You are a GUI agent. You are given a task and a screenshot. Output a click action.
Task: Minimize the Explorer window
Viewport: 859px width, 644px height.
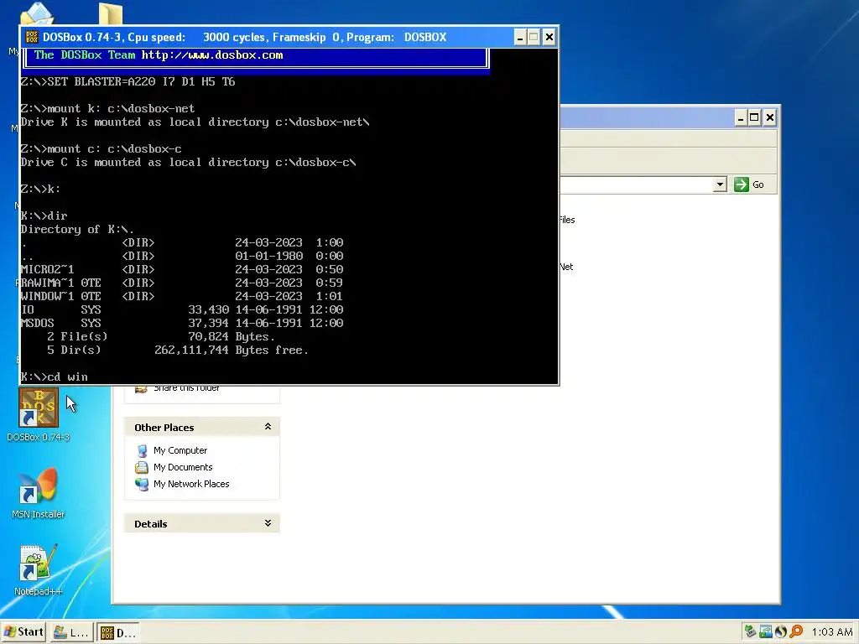[741, 117]
